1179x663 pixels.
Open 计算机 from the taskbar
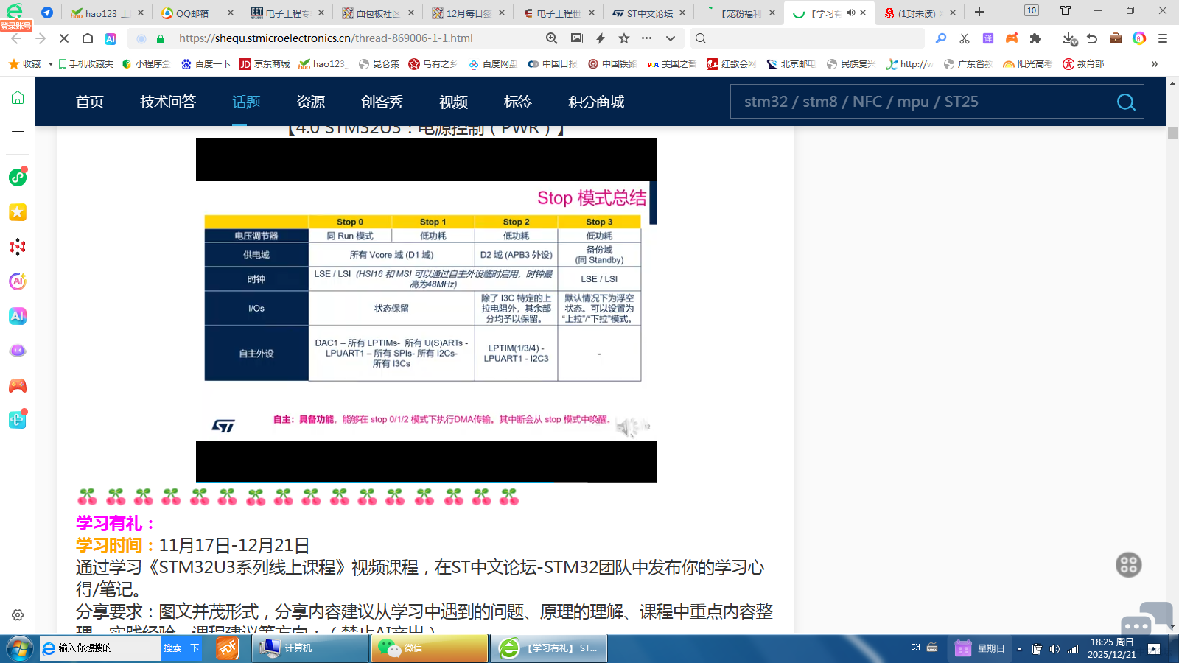[310, 648]
